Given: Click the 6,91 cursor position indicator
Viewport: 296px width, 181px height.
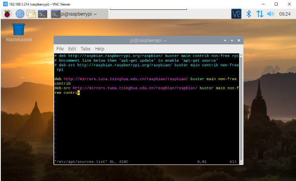Looking at the screenshot, I should [202, 162].
